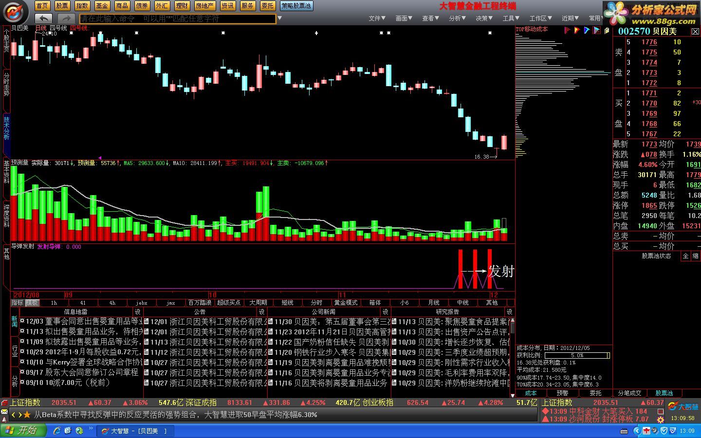Select the fourth cost-distribution flag icon
The image size is (701, 438).
[596, 30]
